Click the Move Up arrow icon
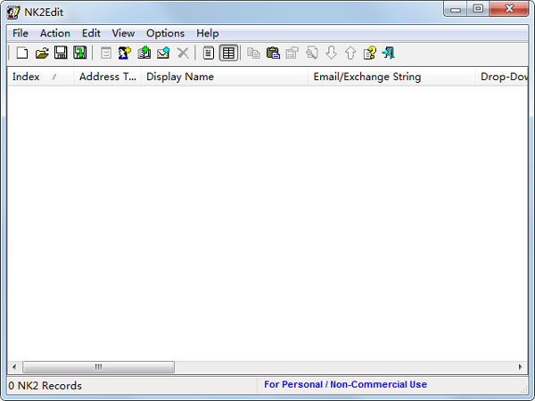This screenshot has width=535, height=401. 350,53
